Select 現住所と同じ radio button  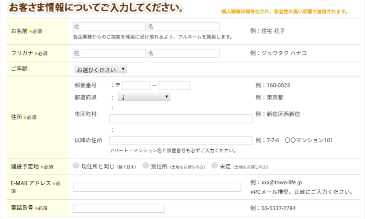[x=76, y=166]
